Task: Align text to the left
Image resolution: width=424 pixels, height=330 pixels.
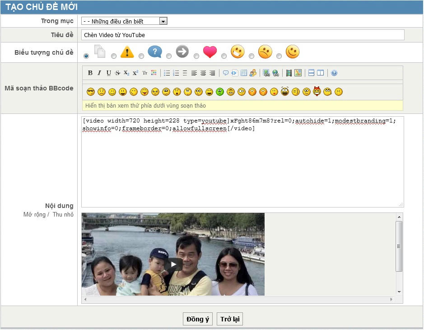Action: [194, 73]
